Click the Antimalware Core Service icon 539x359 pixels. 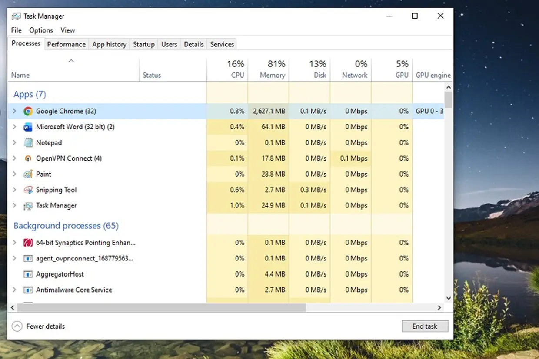pyautogui.click(x=28, y=290)
